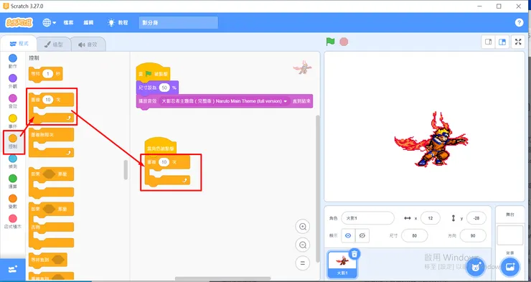This screenshot has width=531, height=282.
Task: Switch to the 程式 (Code) tab
Action: [19, 44]
